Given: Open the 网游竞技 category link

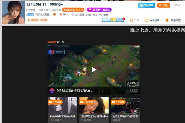Looking at the screenshot, I should [31, 10].
